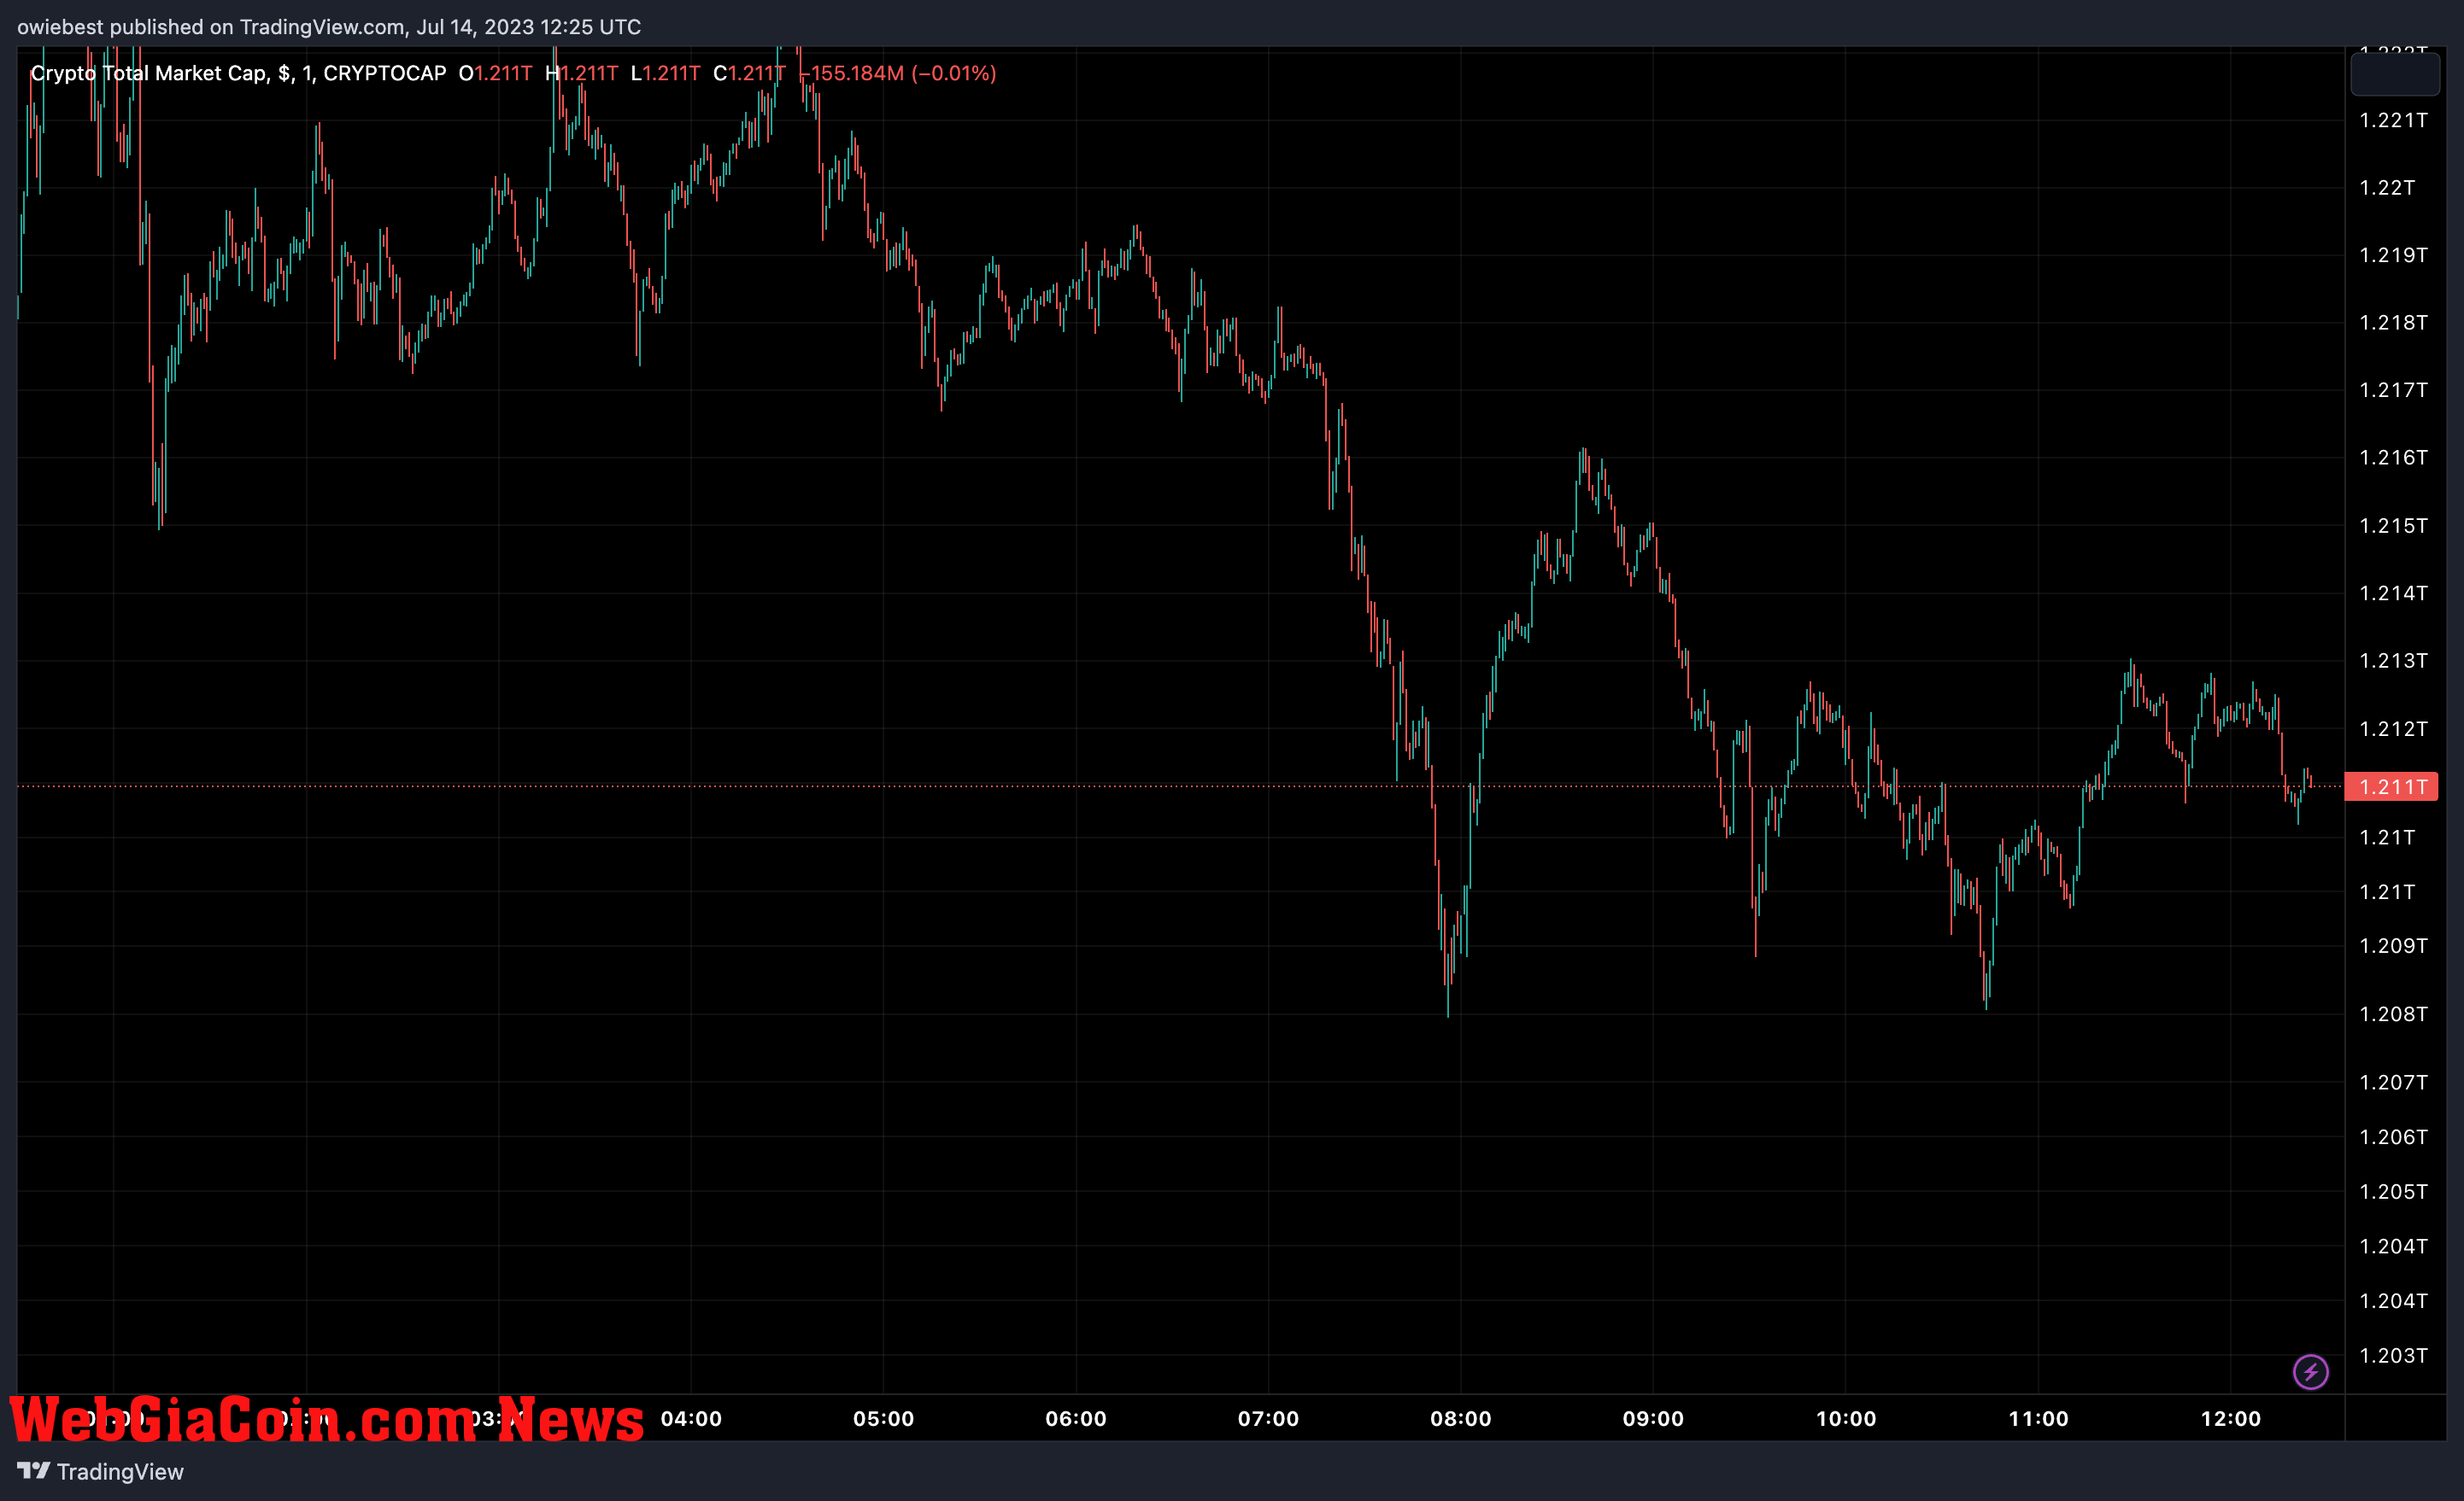Viewport: 2464px width, 1501px height.
Task: Click the 10:00 time axis label
Action: (x=1846, y=1419)
